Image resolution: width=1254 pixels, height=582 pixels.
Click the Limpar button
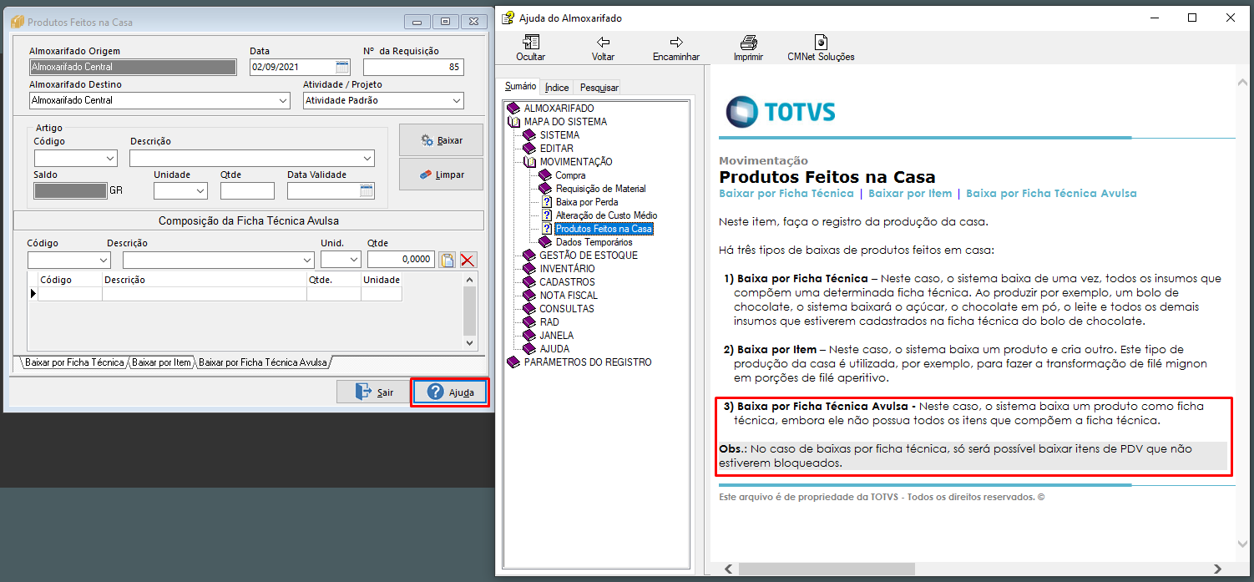441,175
